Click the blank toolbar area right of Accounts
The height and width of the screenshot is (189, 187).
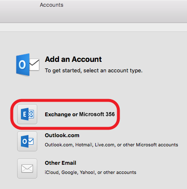pos(126,11)
